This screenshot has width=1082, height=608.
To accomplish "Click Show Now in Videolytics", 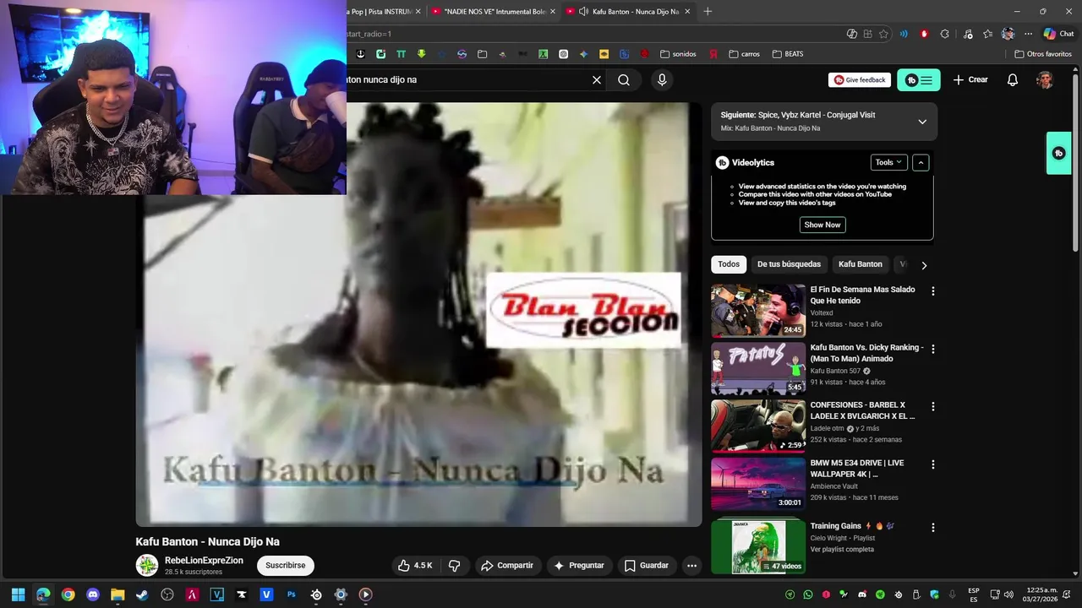I will pyautogui.click(x=822, y=225).
